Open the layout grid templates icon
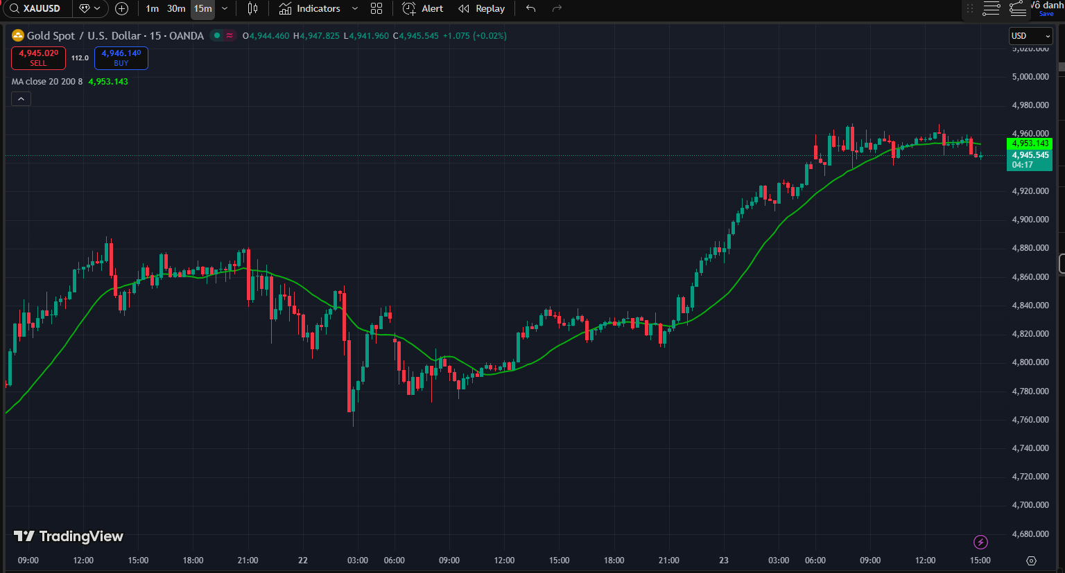Screen dimensions: 1065x573 (376, 8)
